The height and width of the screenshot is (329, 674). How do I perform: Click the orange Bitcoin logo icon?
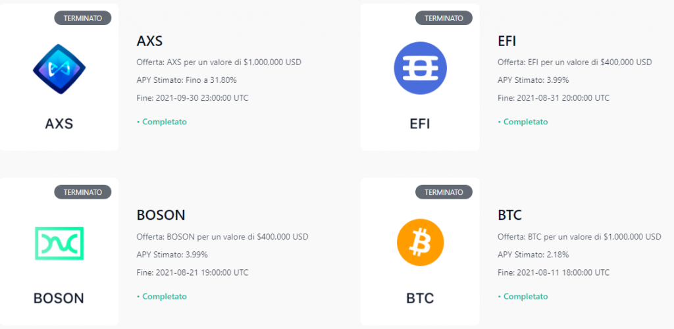coord(420,243)
